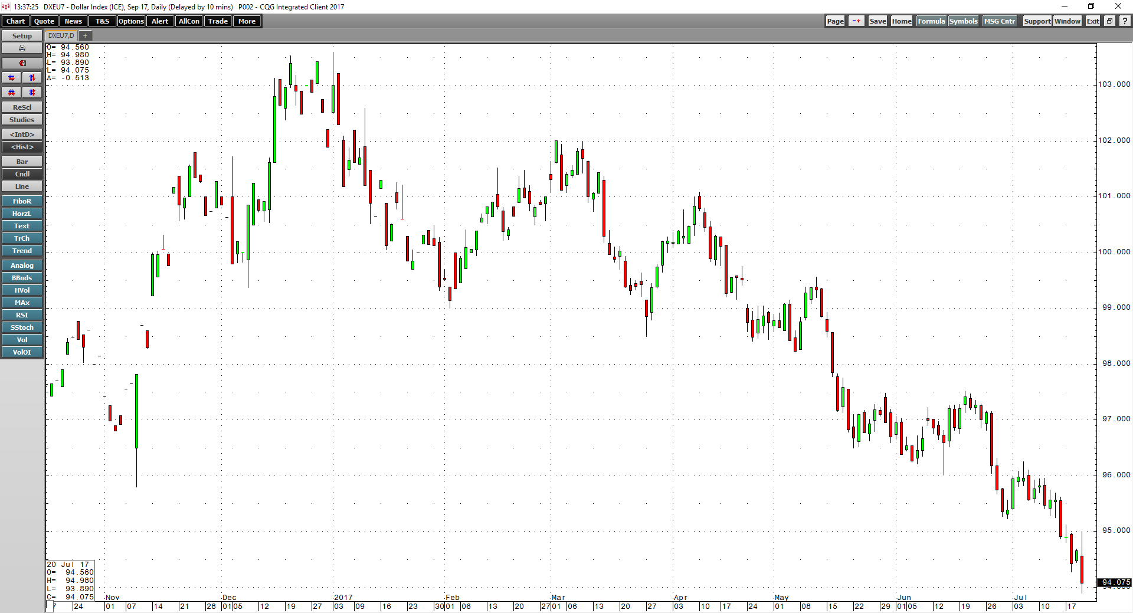Viewport: 1133px width, 613px height.
Task: Switch chart type to Bar
Action: (x=22, y=162)
